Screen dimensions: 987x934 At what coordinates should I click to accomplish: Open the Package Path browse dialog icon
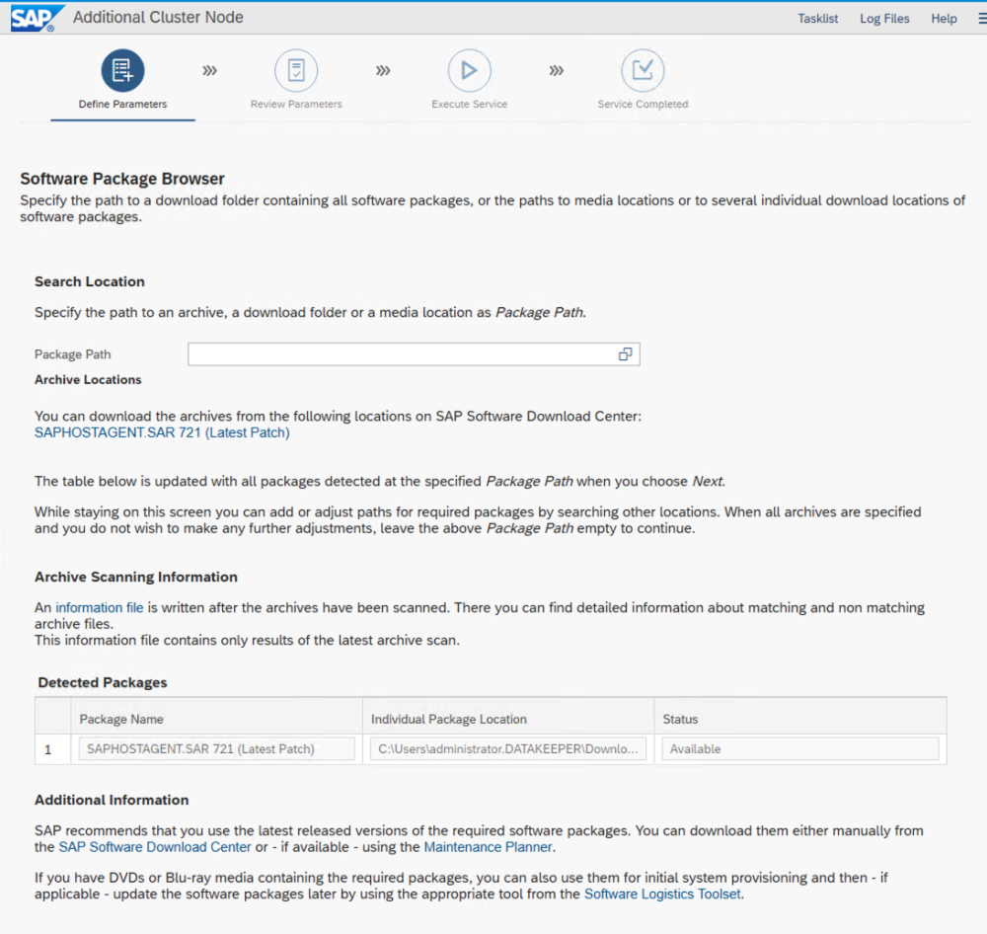coord(625,353)
